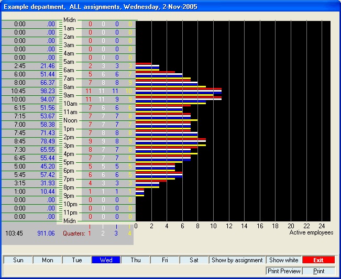341x279 pixels.
Task: Click the 10:45 hours cell
Action: click(19, 91)
